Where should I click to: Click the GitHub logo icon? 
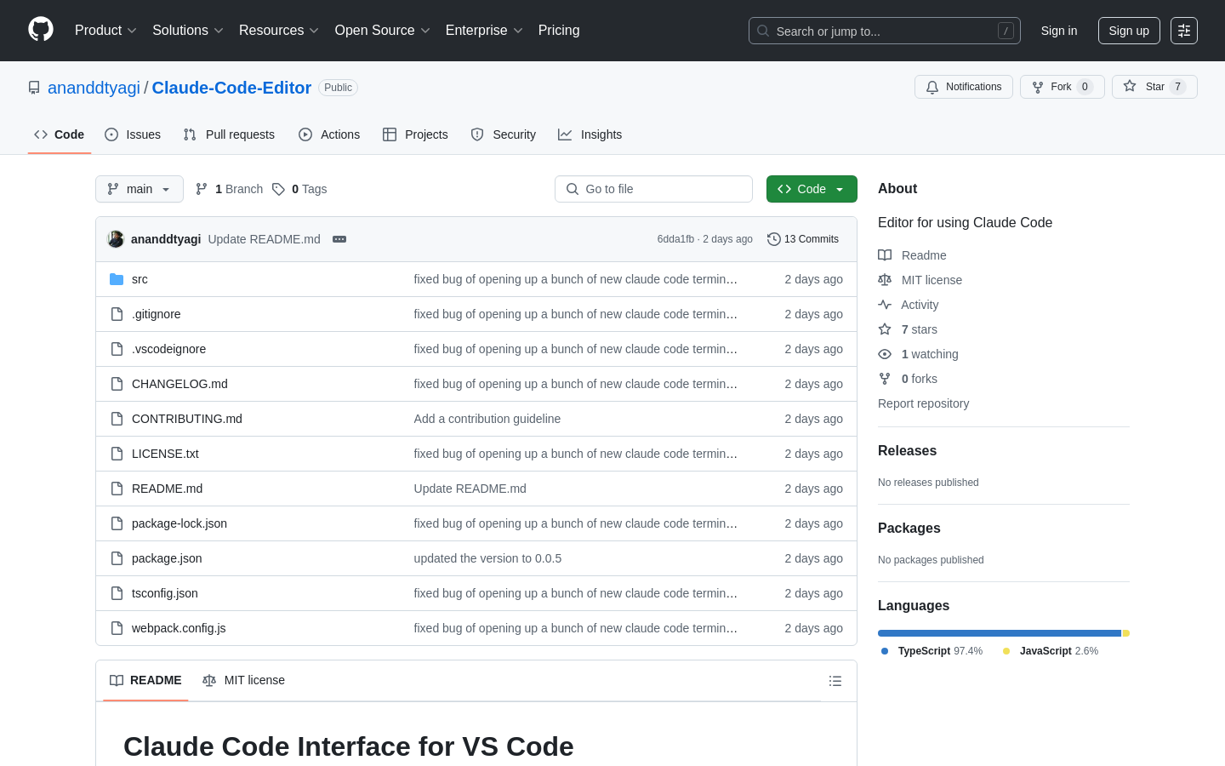[41, 30]
